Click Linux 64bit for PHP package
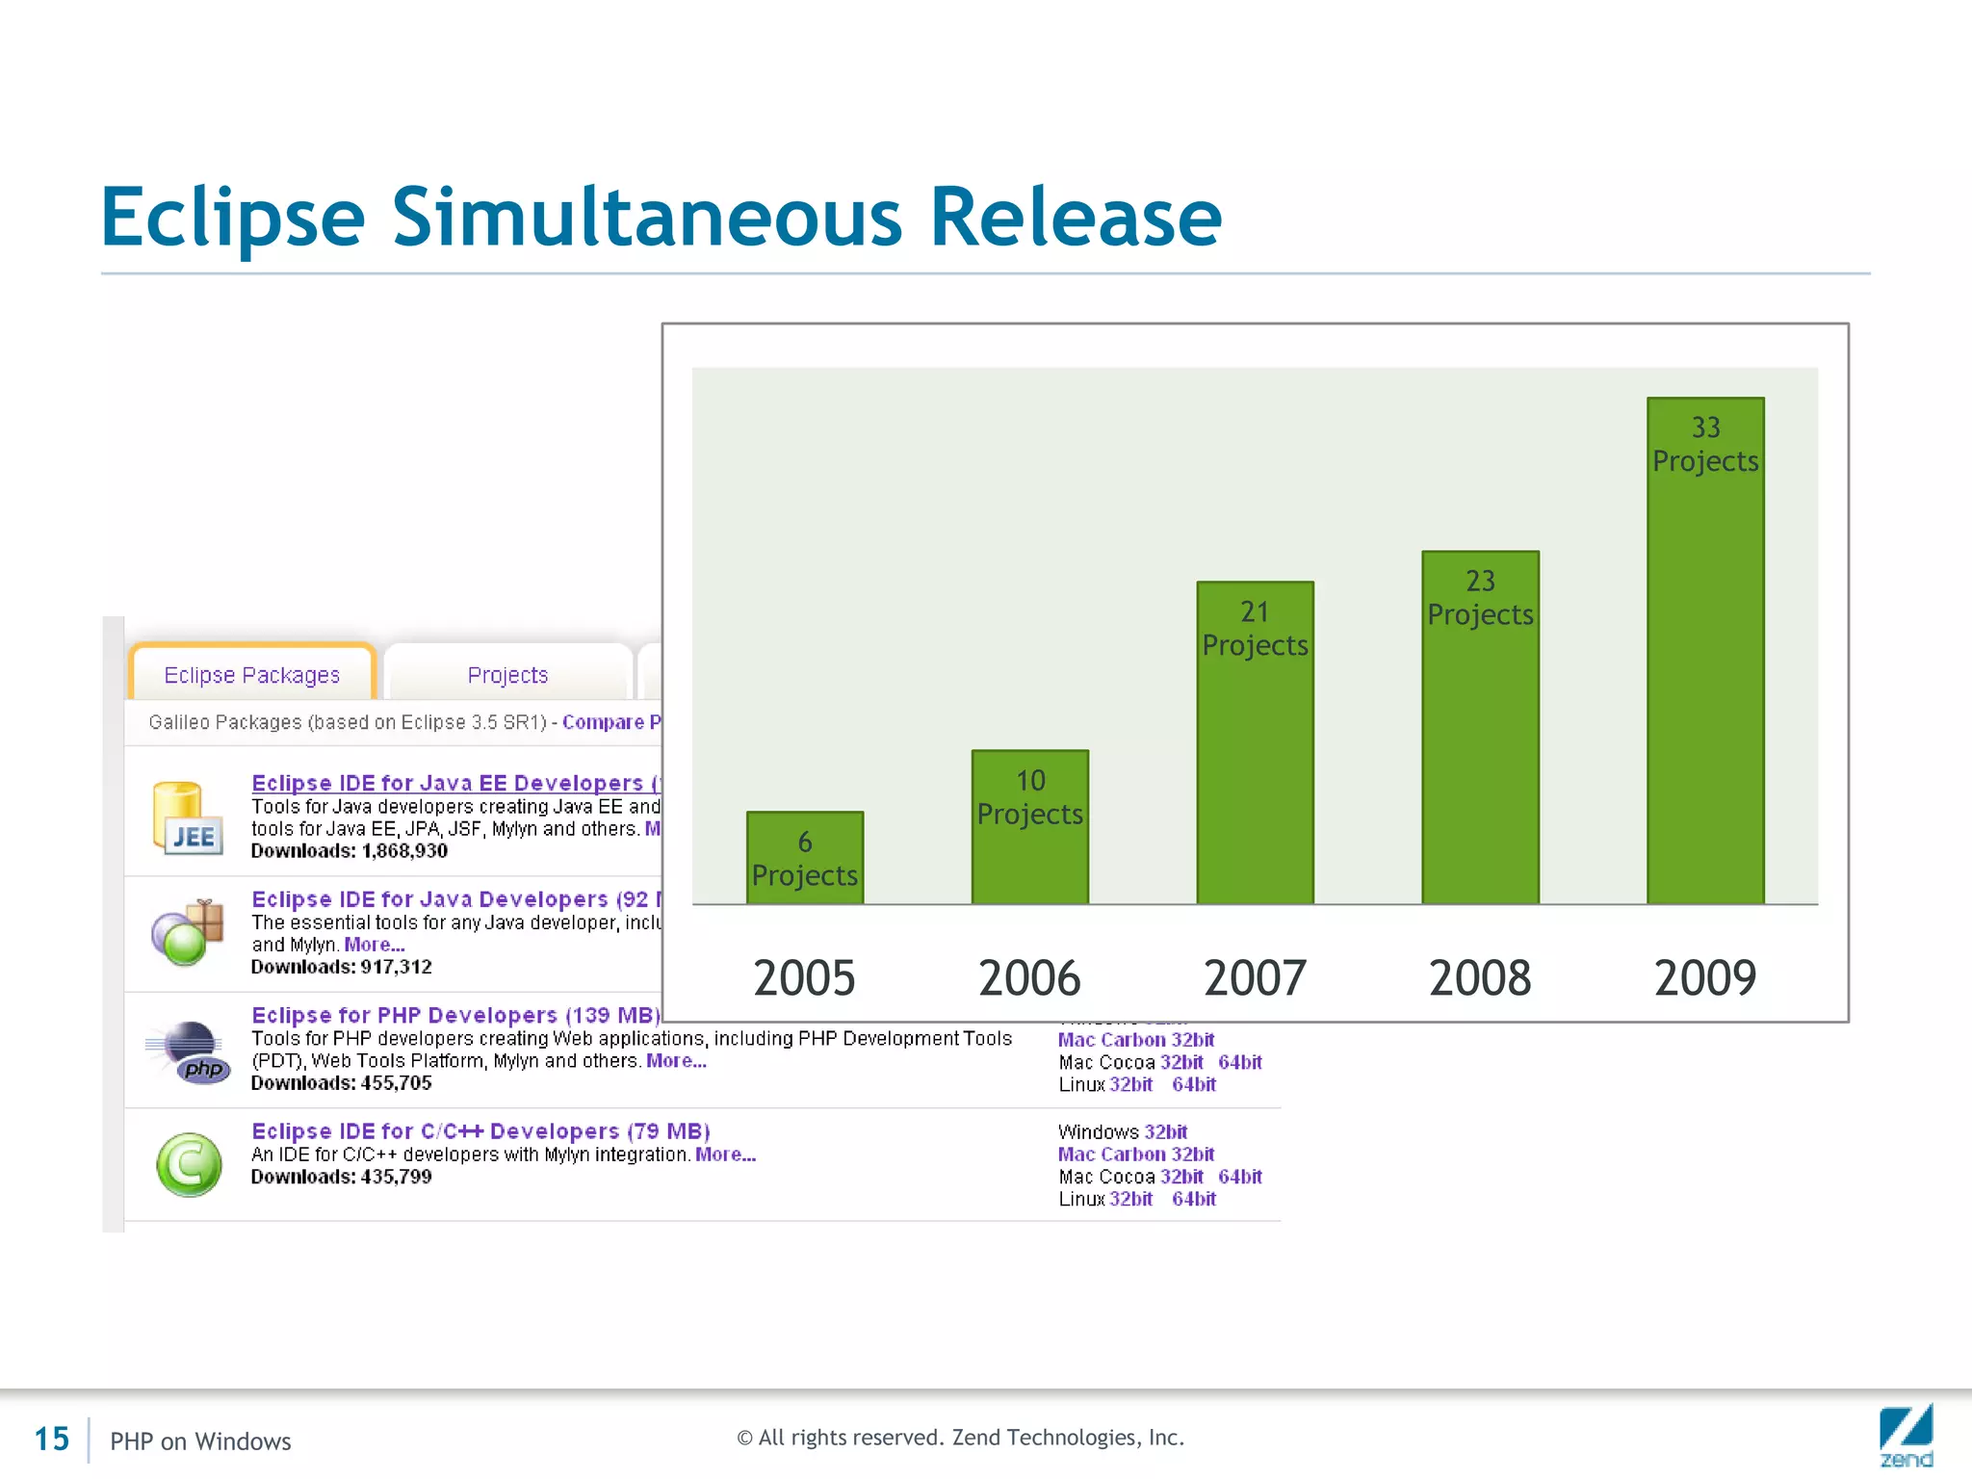Screen dimensions: 1972x1479 click(1194, 1084)
